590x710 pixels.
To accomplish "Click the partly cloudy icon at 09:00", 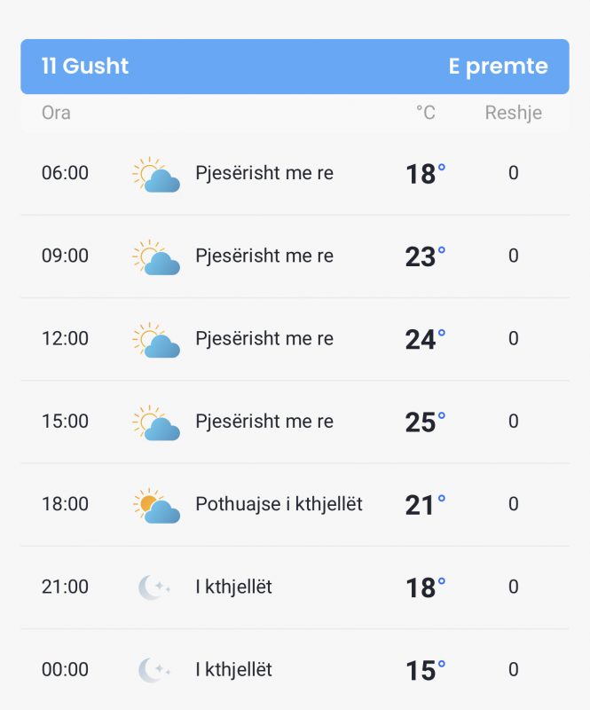I will click(x=156, y=257).
